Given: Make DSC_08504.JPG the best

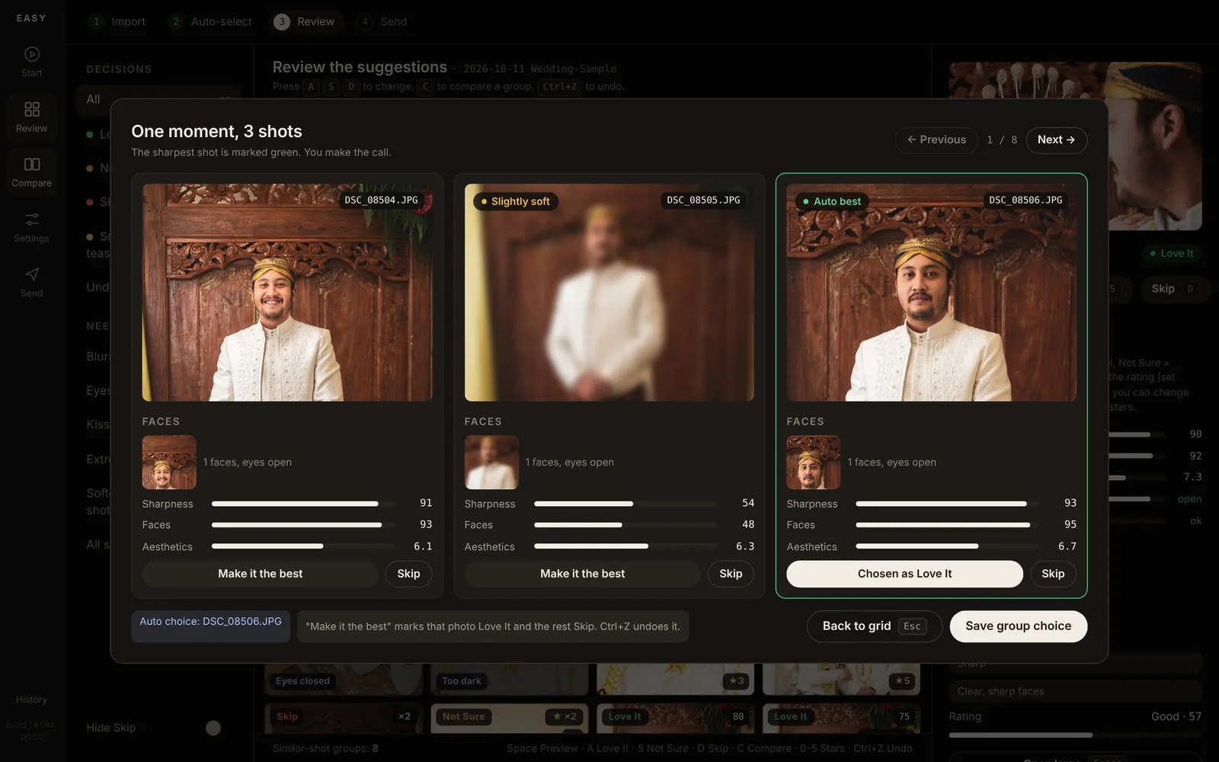Looking at the screenshot, I should point(260,574).
